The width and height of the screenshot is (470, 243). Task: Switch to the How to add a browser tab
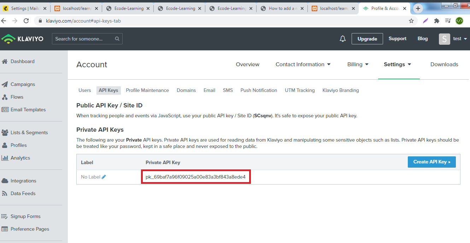[x=283, y=8]
